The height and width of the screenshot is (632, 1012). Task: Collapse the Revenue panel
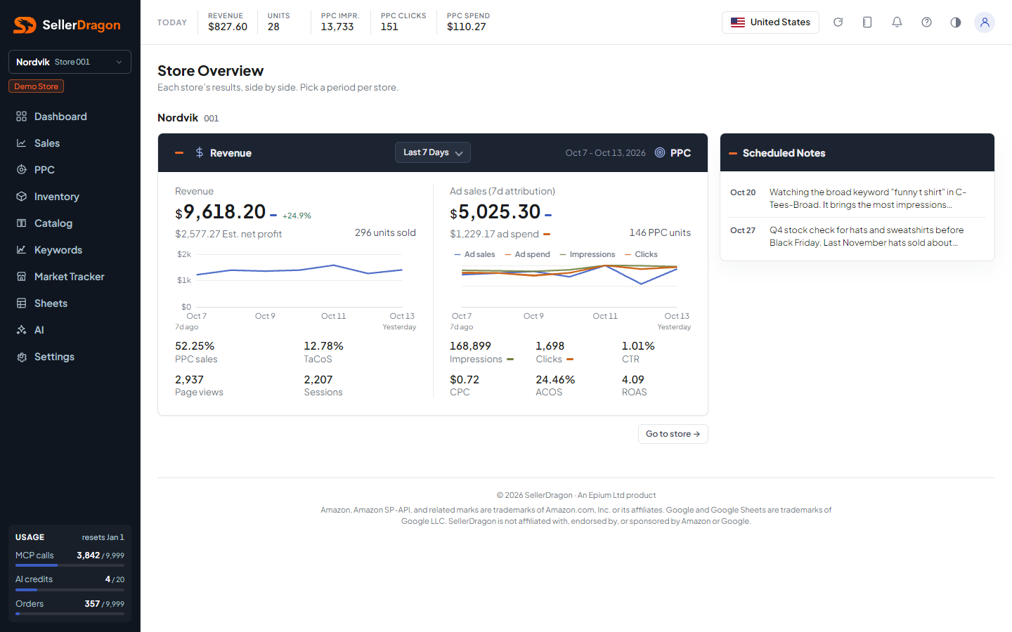[179, 152]
